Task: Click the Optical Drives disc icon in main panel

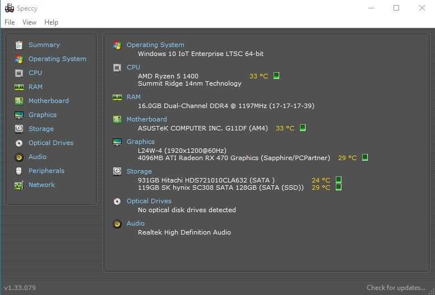Action: pyautogui.click(x=117, y=202)
